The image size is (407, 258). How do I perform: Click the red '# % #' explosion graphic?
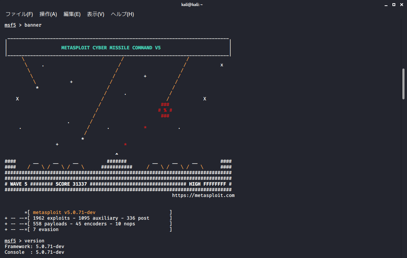pyautogui.click(x=165, y=110)
